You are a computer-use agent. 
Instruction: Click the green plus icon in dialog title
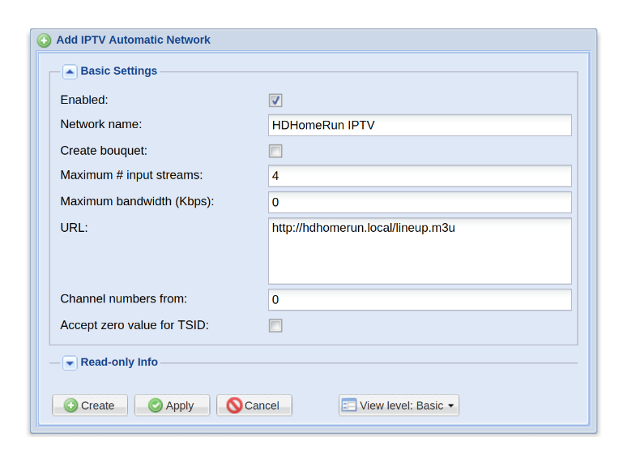tap(44, 41)
